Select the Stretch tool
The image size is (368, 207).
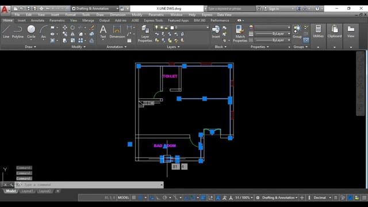[x=65, y=41]
